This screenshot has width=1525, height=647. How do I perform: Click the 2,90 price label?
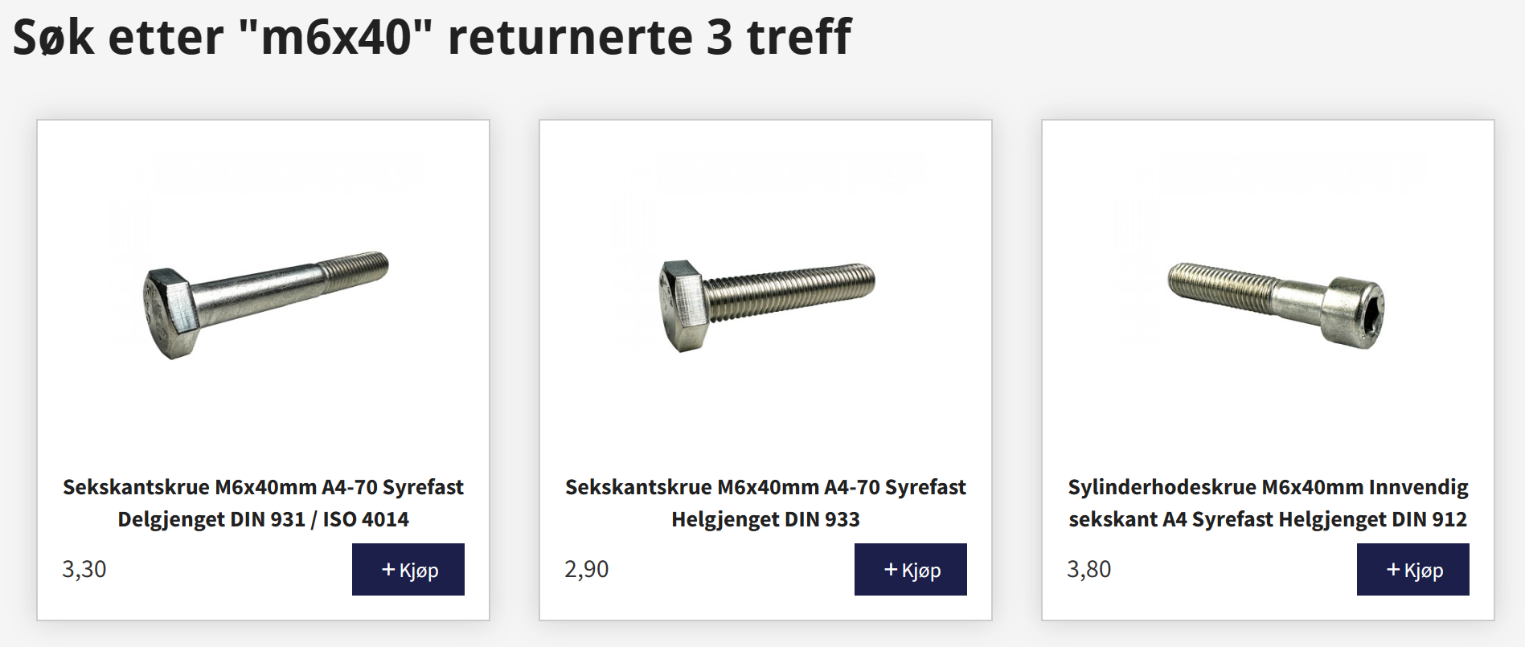tap(587, 569)
